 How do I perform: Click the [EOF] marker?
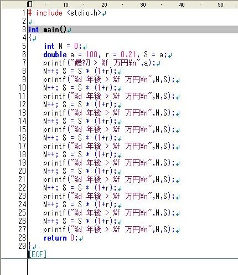[x=38, y=254]
